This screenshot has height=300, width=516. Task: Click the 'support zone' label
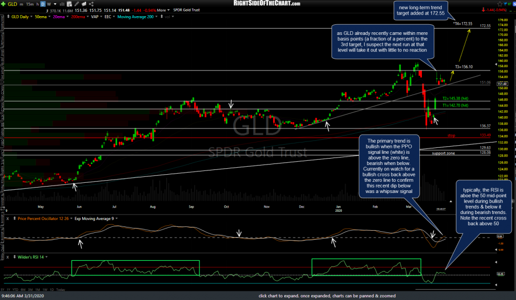coord(443,153)
